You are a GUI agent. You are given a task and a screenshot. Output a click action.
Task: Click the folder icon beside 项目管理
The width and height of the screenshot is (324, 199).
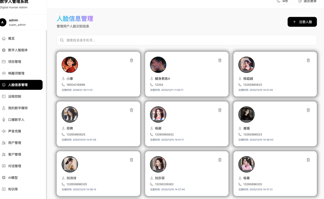[4, 61]
